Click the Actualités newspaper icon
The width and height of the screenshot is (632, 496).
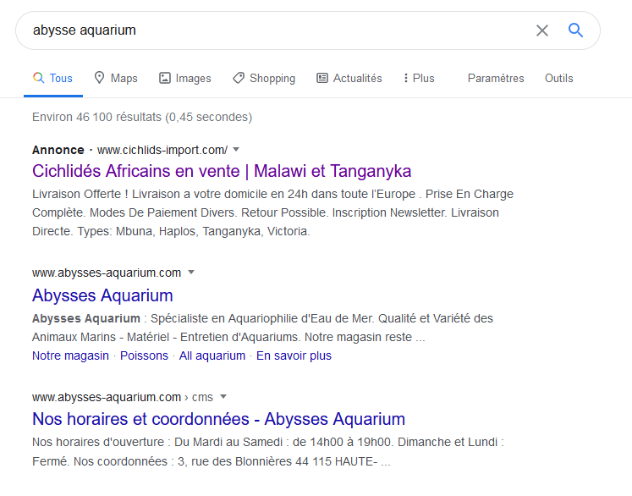322,78
